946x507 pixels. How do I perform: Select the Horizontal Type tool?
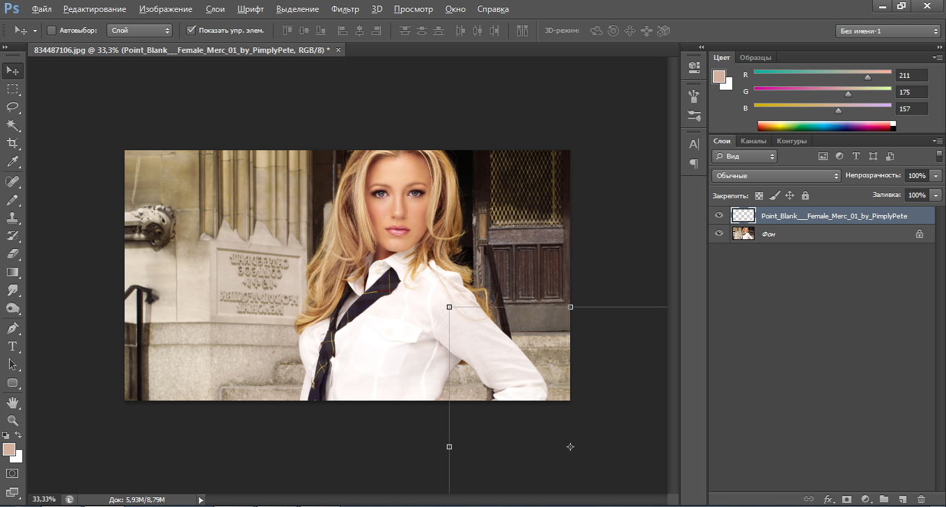pyautogui.click(x=13, y=346)
